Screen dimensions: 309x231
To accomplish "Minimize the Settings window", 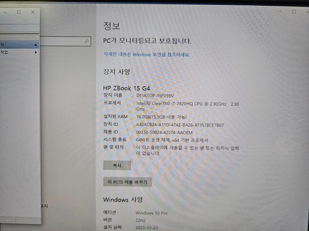I will [x=280, y=12].
